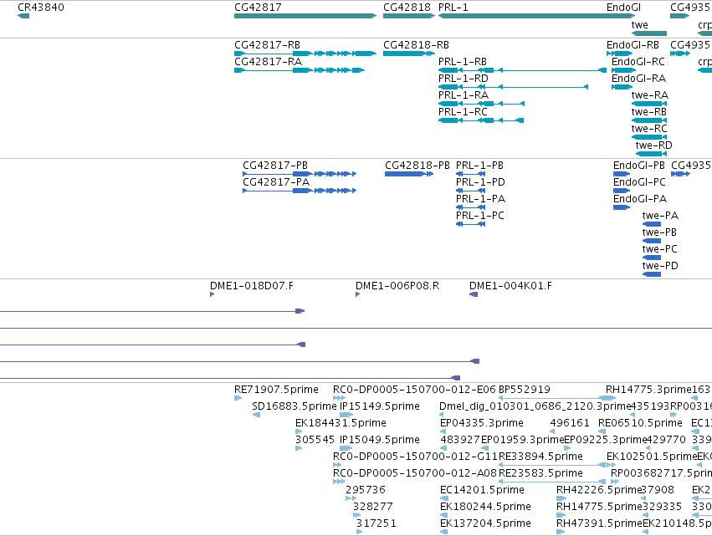Click the DME1-004K01.F marker
Screen dimensions: 712x536
pyautogui.click(x=474, y=294)
